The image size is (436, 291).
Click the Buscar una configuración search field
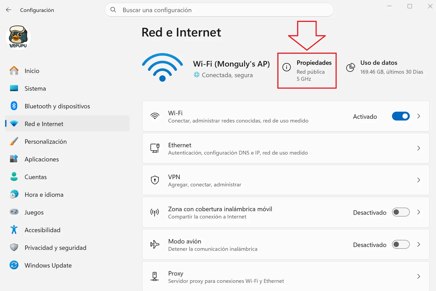(x=219, y=10)
